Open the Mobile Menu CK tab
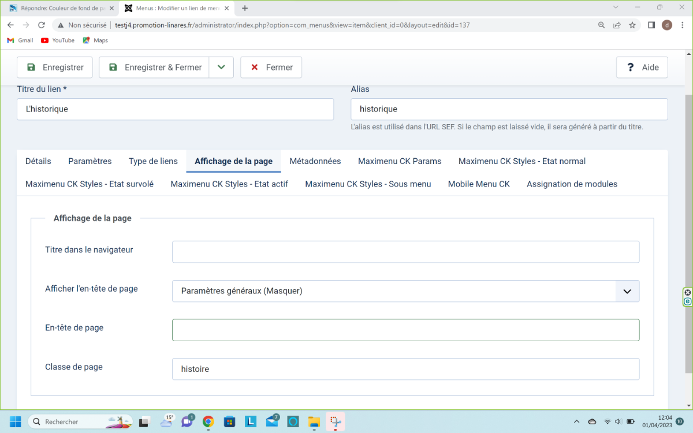 [x=479, y=184]
